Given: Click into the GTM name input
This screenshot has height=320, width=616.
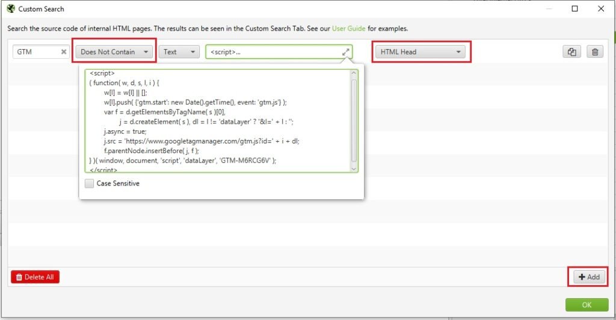Looking at the screenshot, I should click(36, 52).
